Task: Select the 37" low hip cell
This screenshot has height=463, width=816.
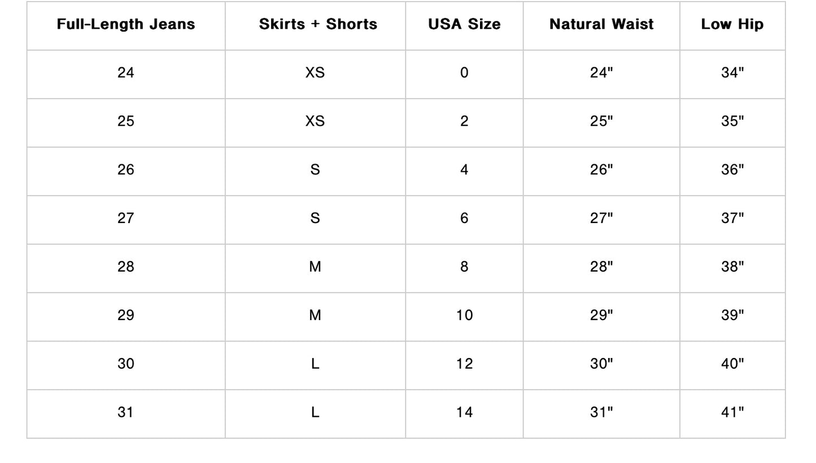Action: [732, 219]
